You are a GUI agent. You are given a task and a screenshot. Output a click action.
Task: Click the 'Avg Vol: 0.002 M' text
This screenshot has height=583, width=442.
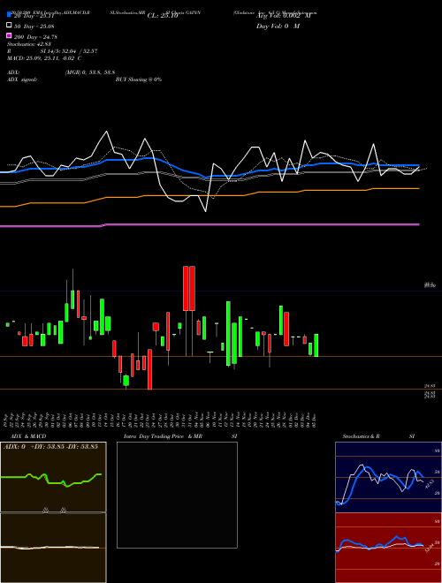click(283, 16)
